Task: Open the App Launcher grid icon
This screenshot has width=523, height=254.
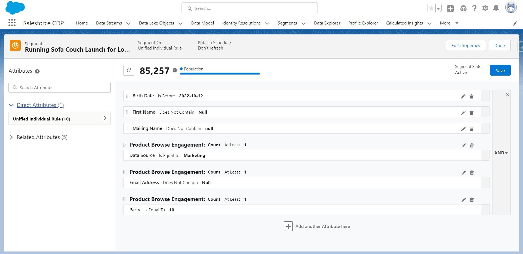Action: tap(12, 23)
